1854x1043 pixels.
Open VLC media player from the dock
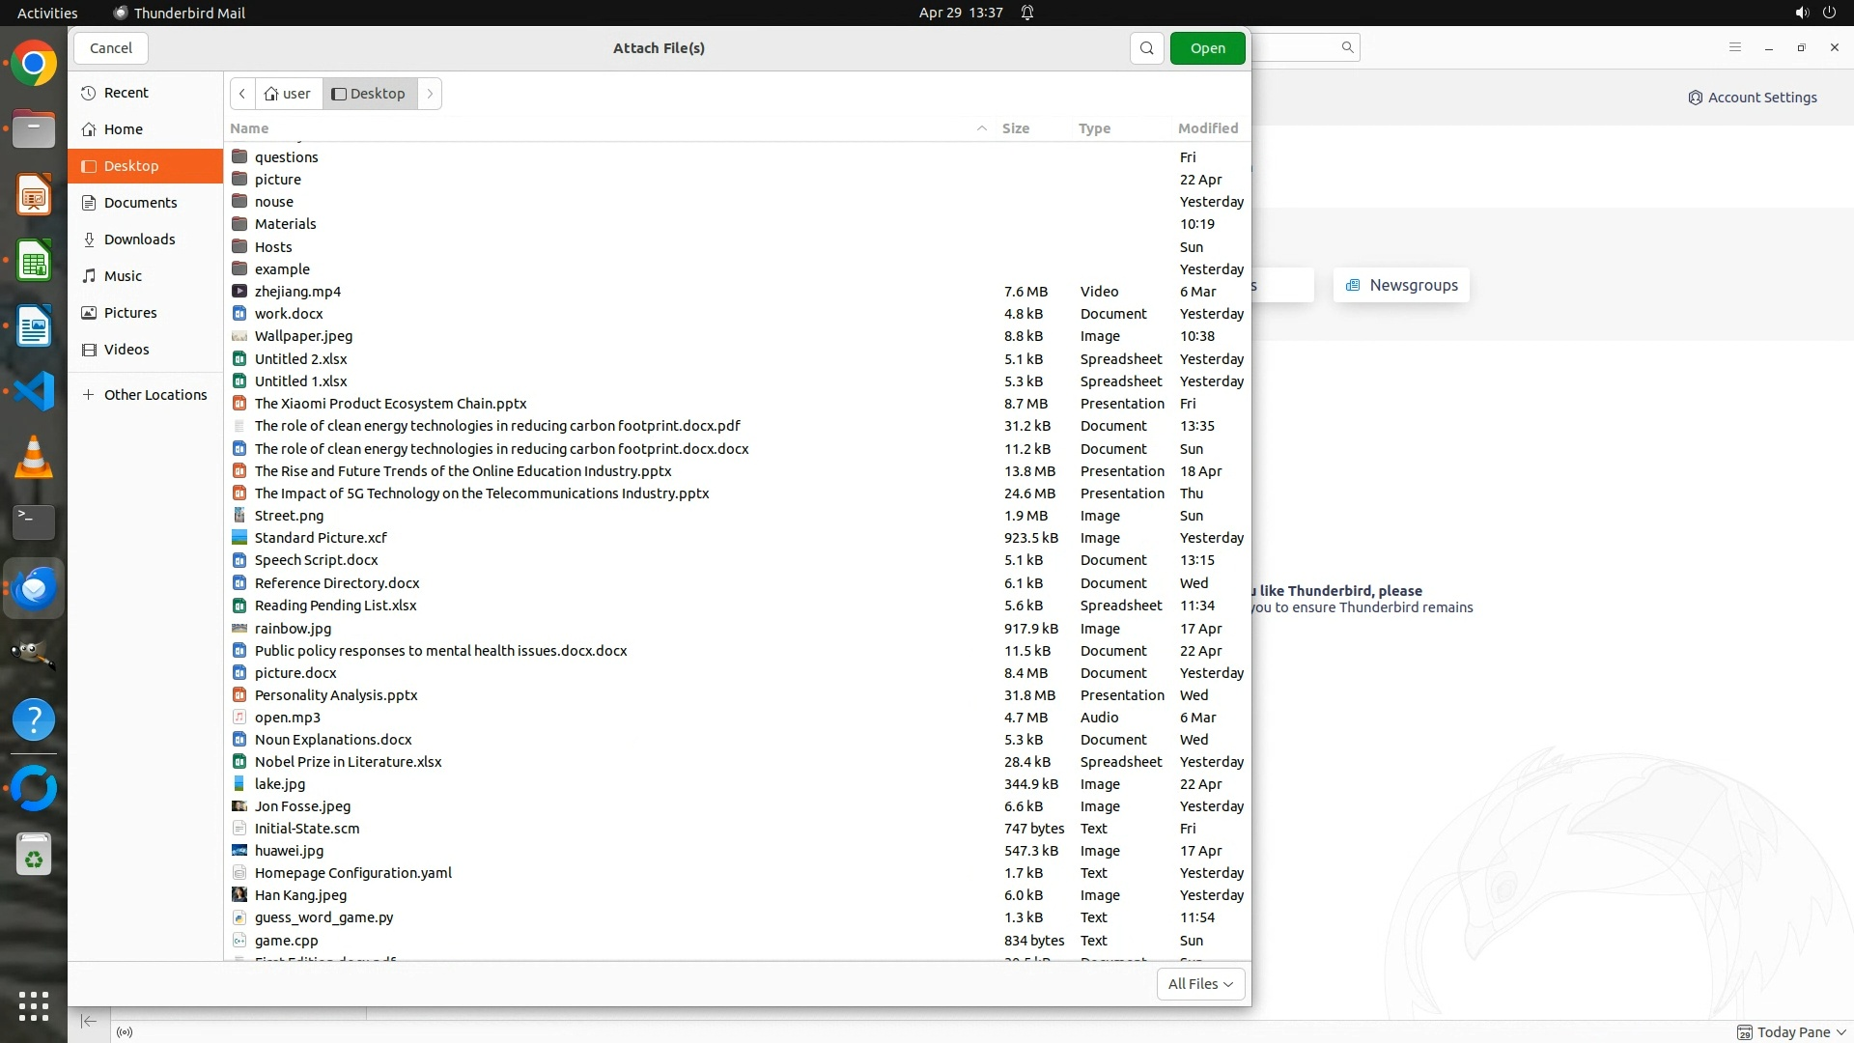34,457
